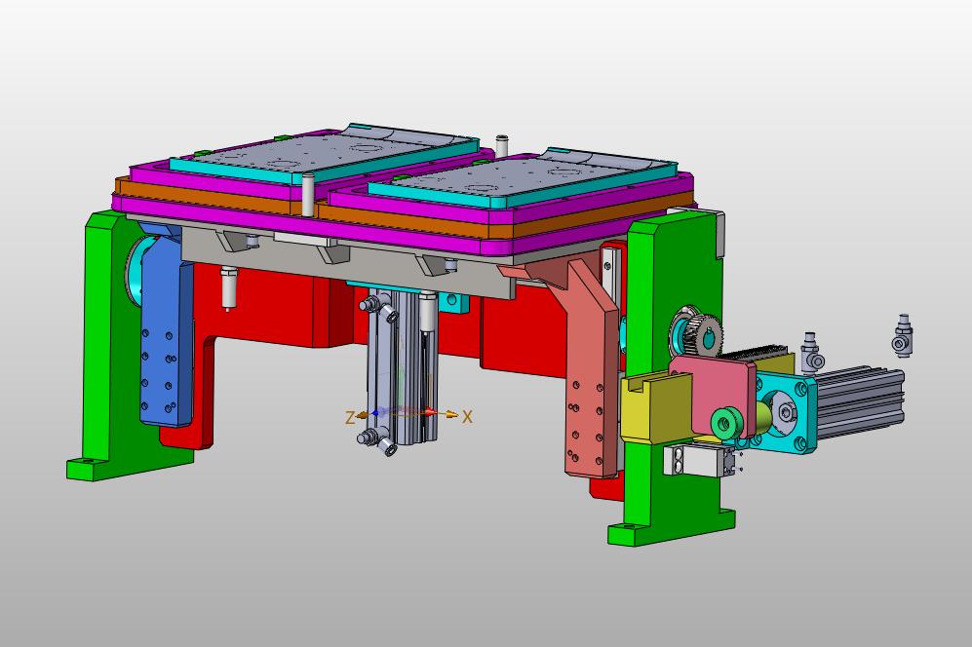Select the left green support leg

111,347
